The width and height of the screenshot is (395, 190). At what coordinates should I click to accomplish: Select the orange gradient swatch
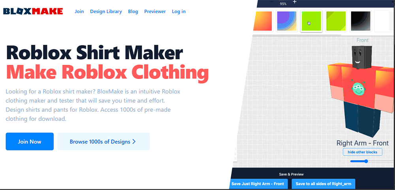(x=263, y=21)
